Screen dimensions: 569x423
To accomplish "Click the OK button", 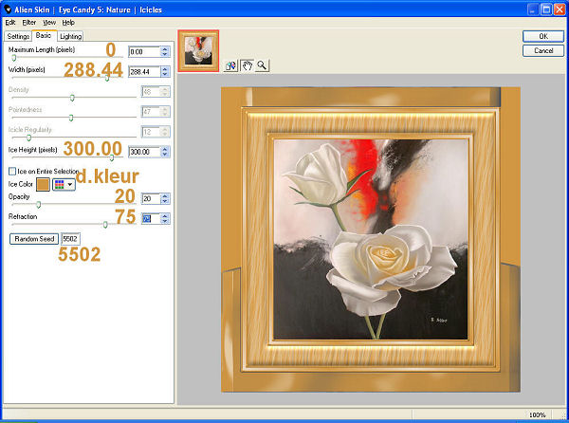I will click(x=543, y=36).
